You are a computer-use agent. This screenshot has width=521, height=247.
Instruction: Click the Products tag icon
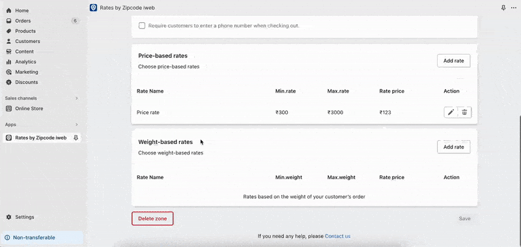9,31
